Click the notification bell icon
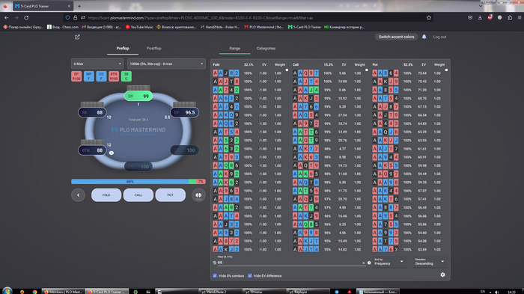524x294 pixels. click(x=424, y=37)
